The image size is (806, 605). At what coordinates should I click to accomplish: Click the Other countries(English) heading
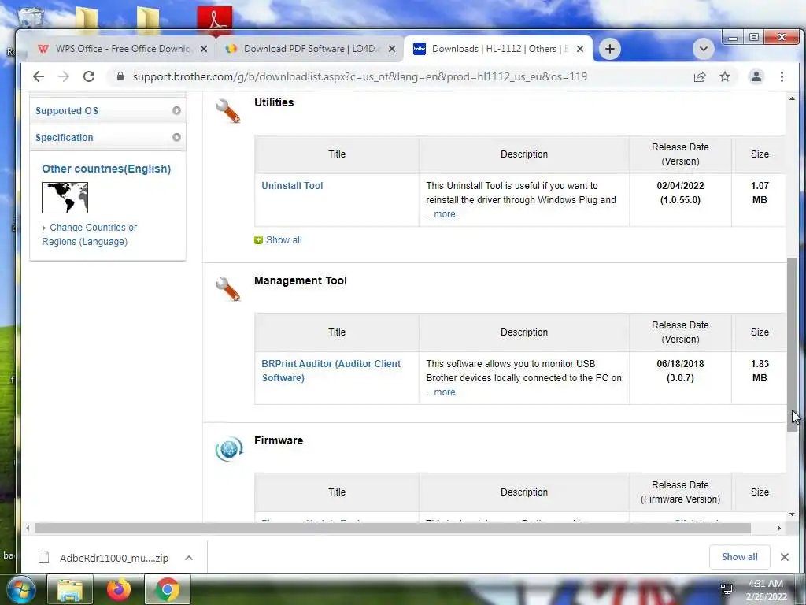[x=106, y=169]
